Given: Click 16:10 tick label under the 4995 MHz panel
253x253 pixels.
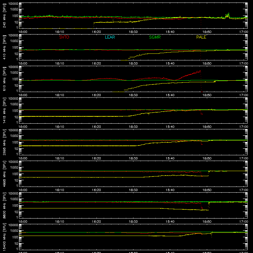Looking at the screenshot, I should (x=59, y=190).
